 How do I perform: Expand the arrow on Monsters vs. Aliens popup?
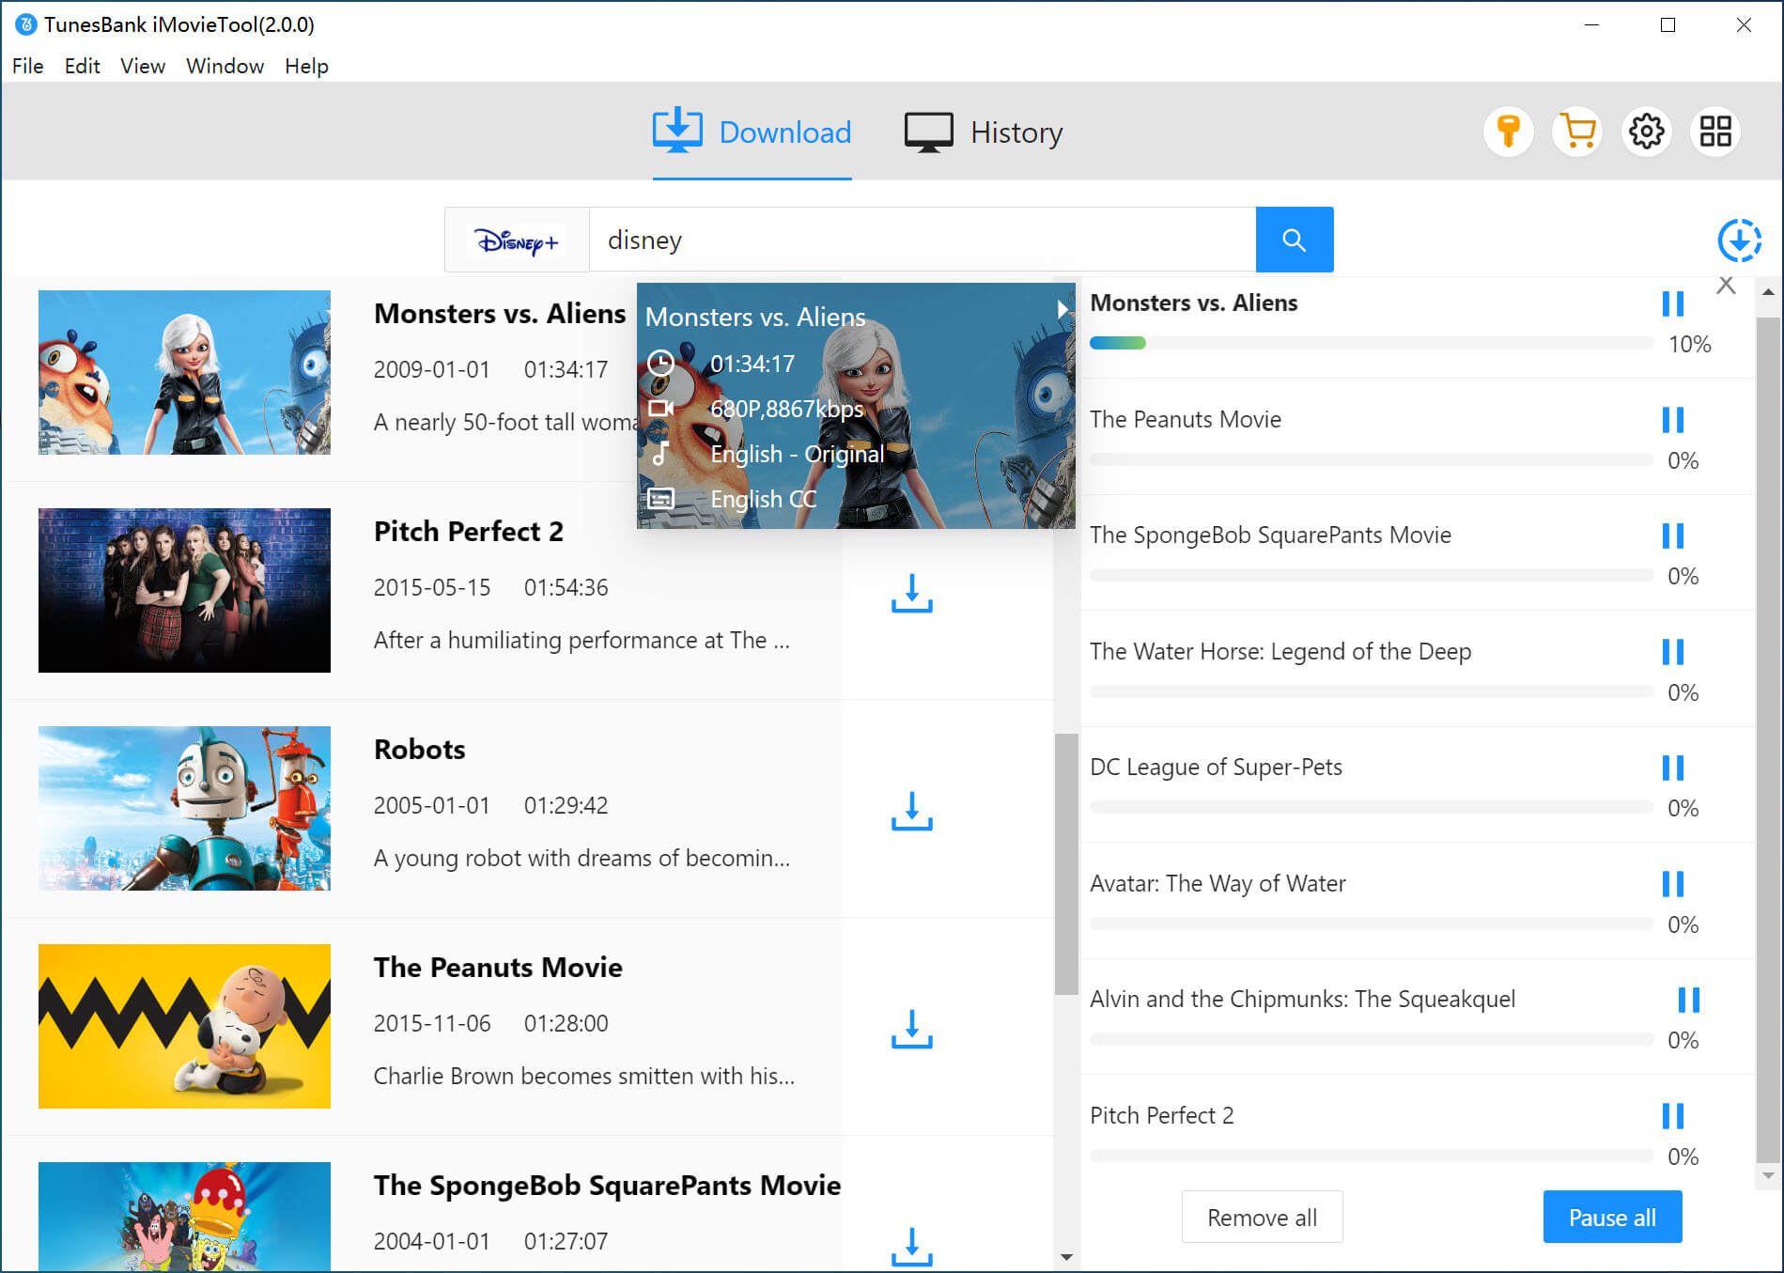coord(1062,309)
